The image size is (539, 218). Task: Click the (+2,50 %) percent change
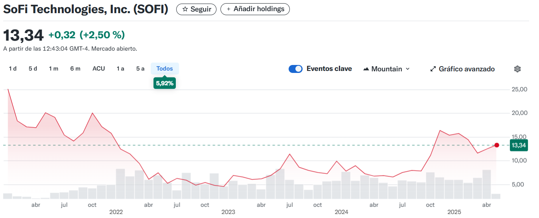pos(102,35)
